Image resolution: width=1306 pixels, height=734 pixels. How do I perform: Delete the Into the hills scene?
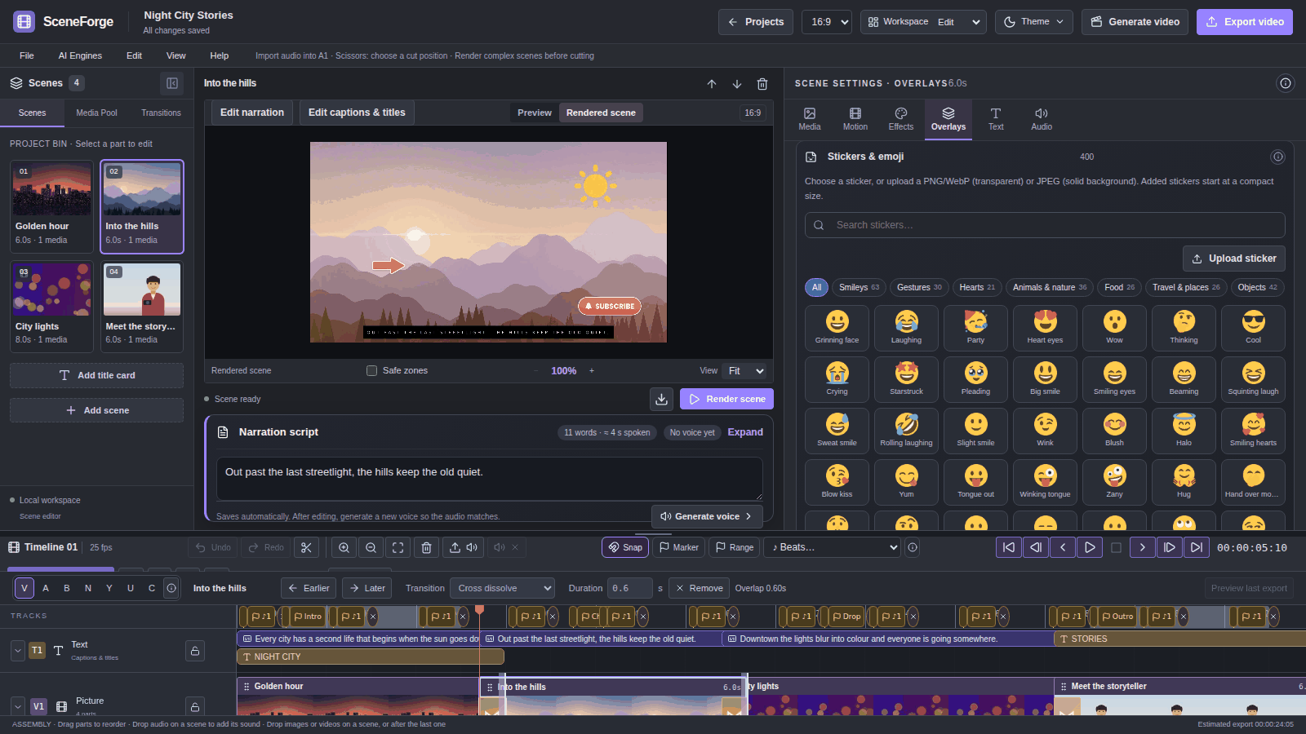(x=762, y=83)
